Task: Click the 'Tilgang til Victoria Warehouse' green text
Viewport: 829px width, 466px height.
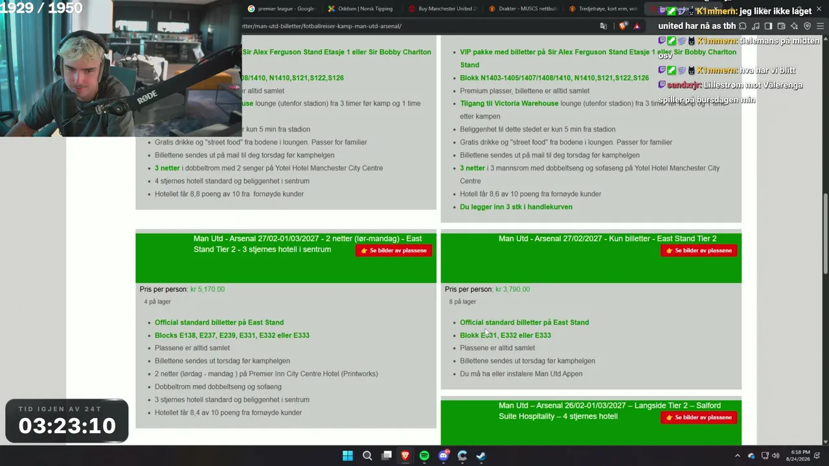Action: (509, 104)
